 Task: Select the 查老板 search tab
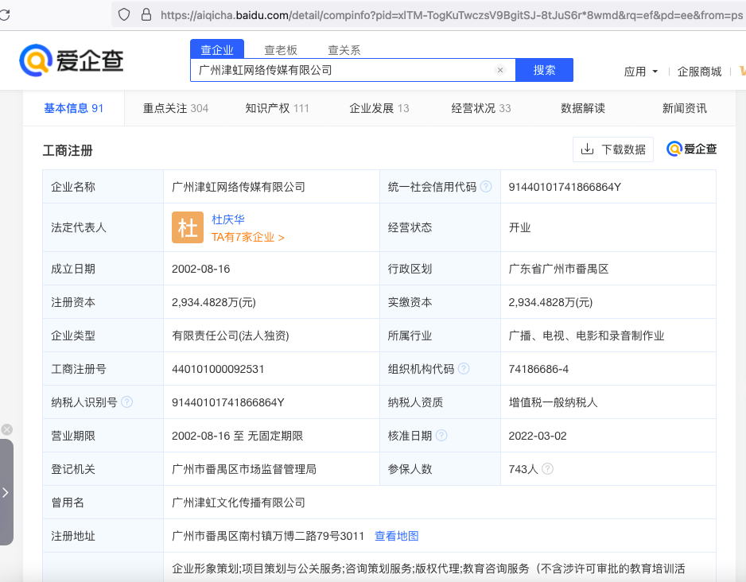(x=281, y=50)
